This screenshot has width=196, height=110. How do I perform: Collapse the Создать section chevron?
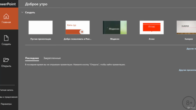click(22, 12)
